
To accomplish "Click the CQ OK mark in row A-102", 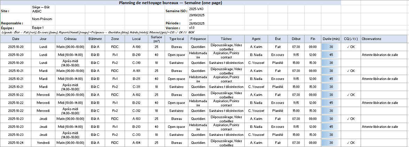I will click(351, 95).
